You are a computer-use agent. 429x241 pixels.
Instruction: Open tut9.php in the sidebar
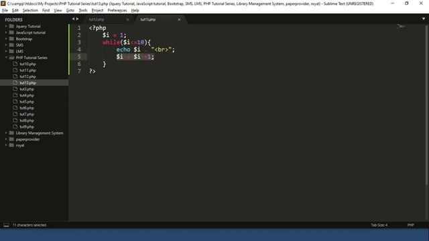(x=27, y=127)
